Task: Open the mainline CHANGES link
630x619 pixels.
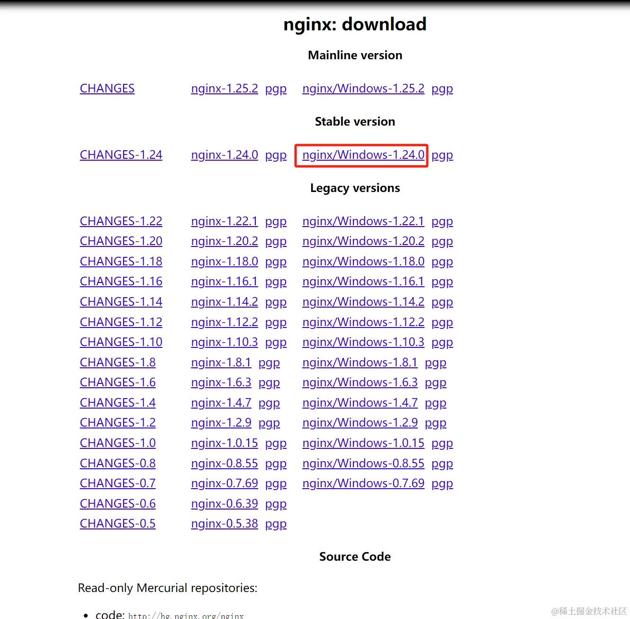Action: click(107, 89)
